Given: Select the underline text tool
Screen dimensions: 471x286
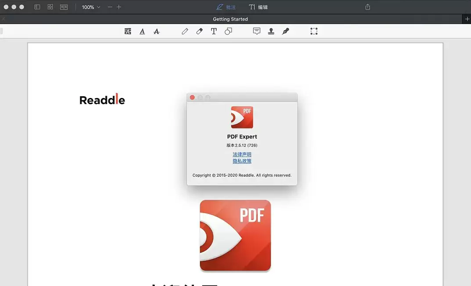Looking at the screenshot, I should 142,31.
